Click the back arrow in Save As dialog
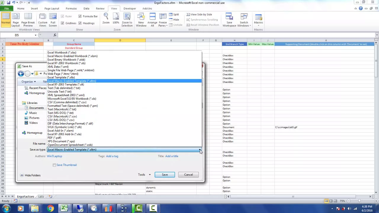This screenshot has height=213, width=379. (x=21, y=74)
